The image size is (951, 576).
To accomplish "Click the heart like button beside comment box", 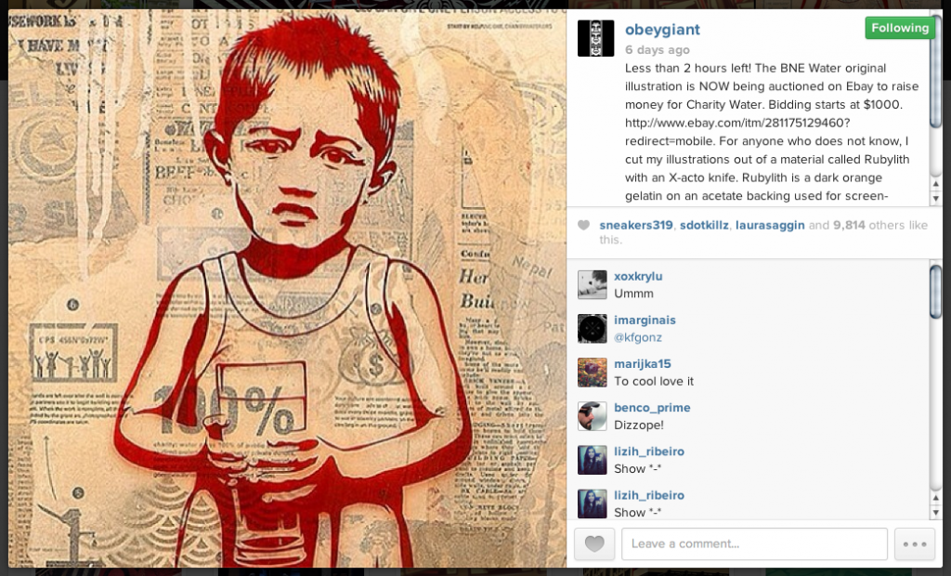I will click(594, 543).
